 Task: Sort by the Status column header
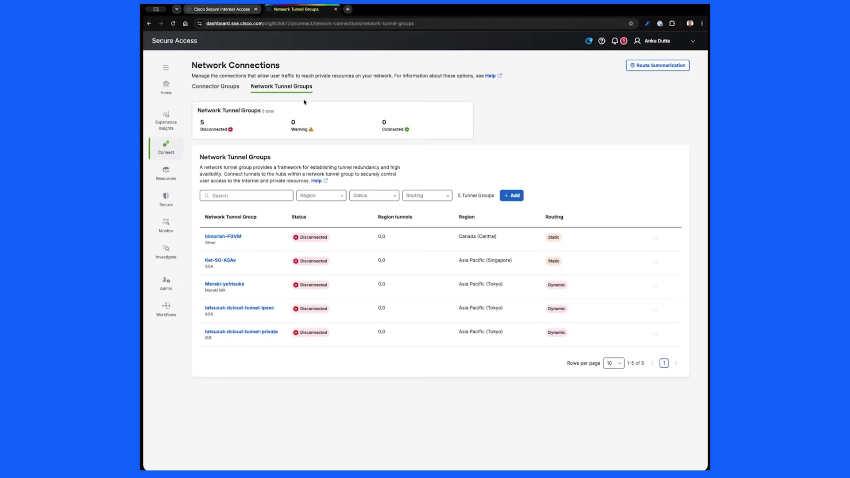[x=299, y=217]
